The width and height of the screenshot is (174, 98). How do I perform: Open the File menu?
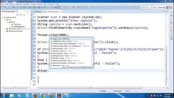[2, 4]
